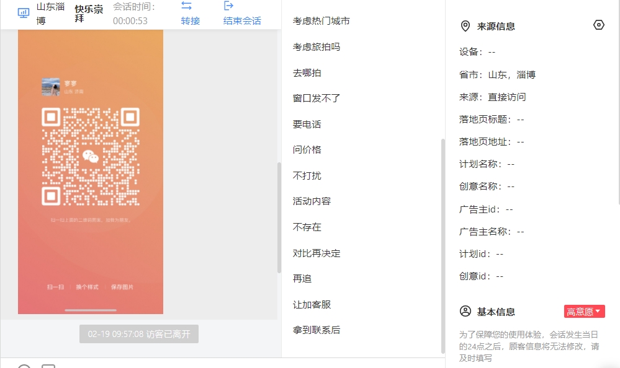The width and height of the screenshot is (620, 368).
Task: Click the monitor device icon beside 山东淄博
Action: [x=24, y=13]
